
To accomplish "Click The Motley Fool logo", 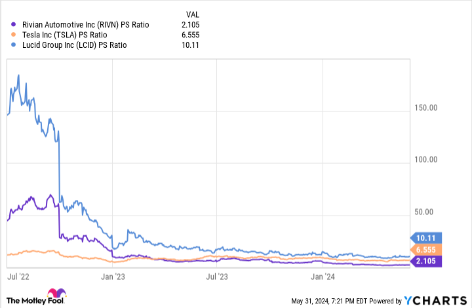I will tap(36, 297).
